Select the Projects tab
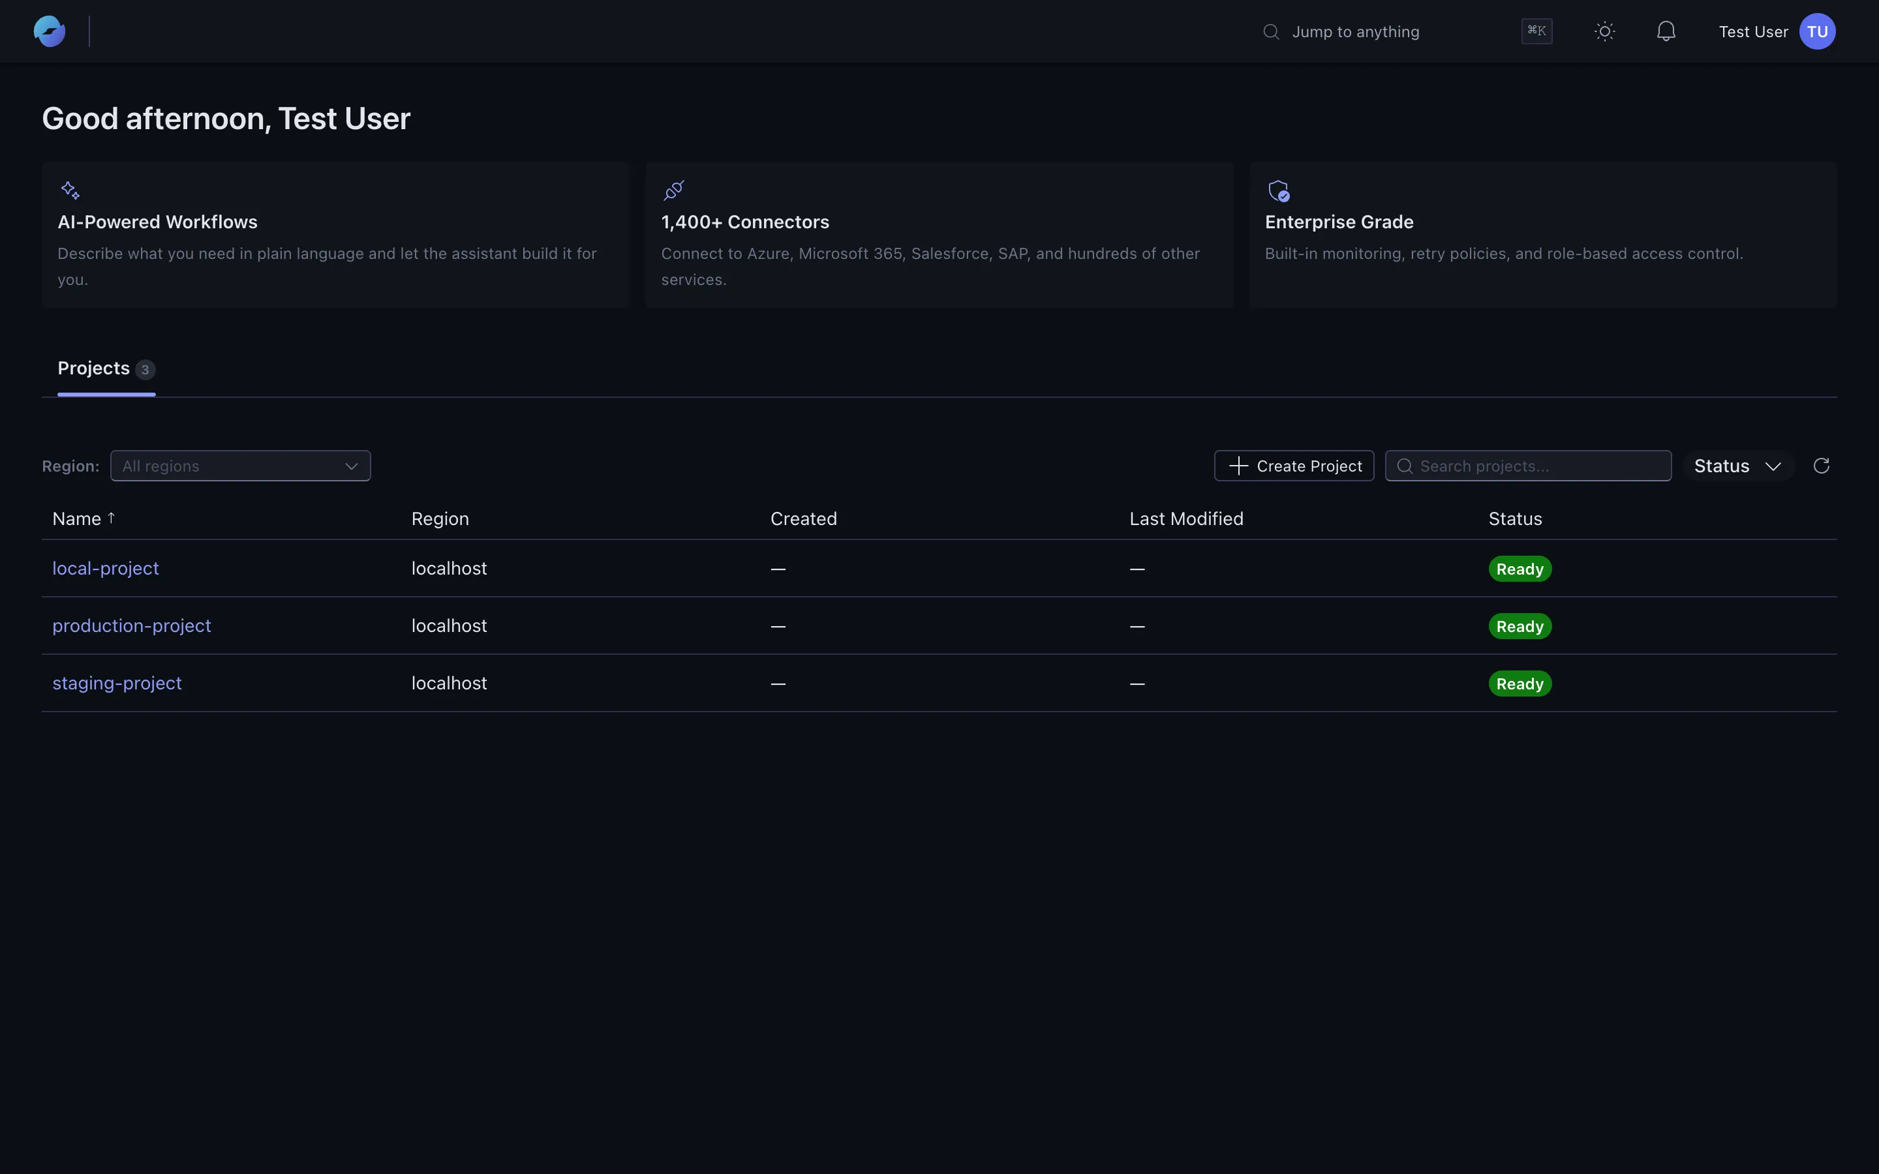 tap(106, 369)
